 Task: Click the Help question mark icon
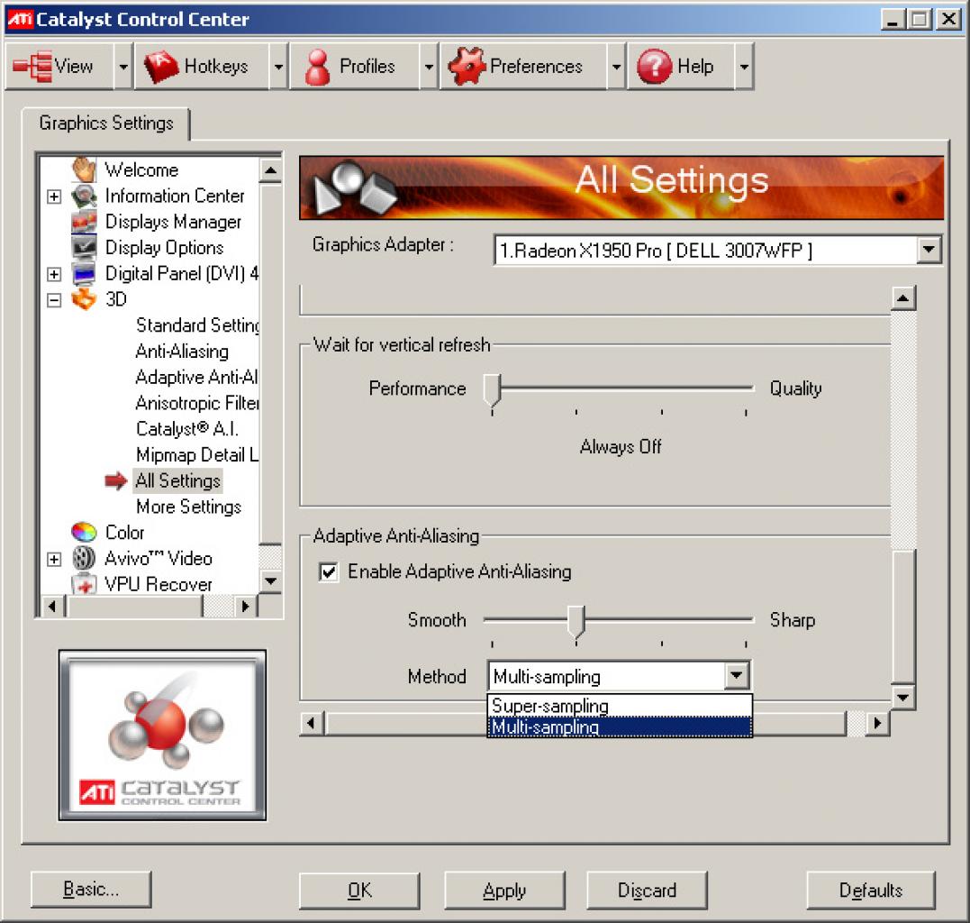pos(654,66)
